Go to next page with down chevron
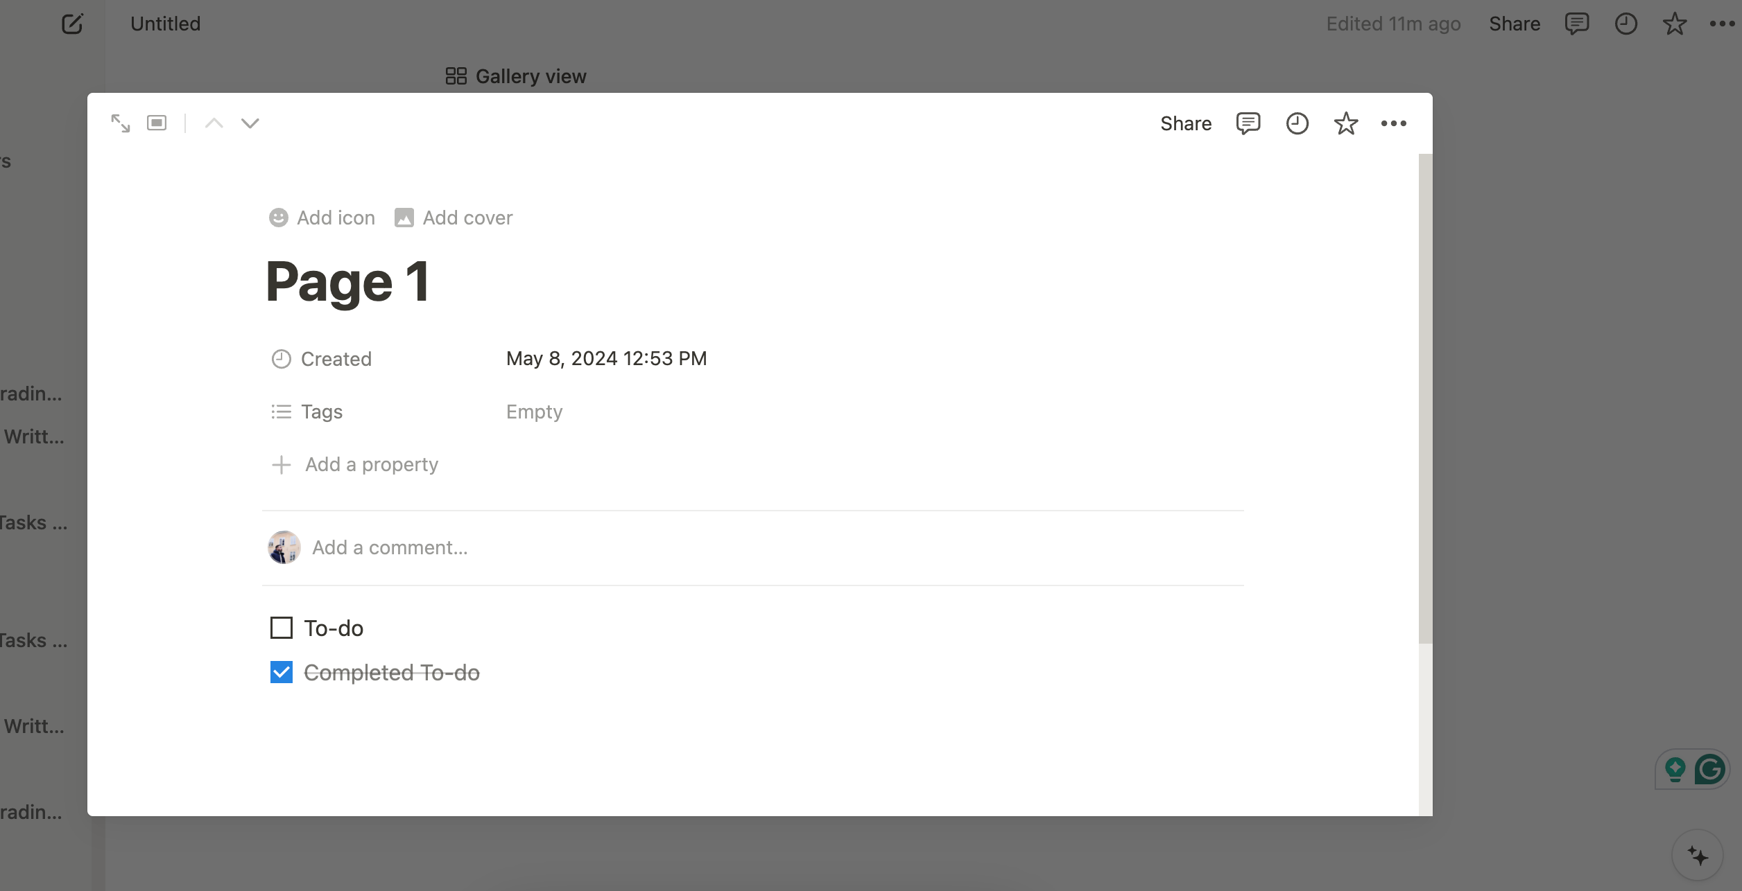 [x=250, y=123]
